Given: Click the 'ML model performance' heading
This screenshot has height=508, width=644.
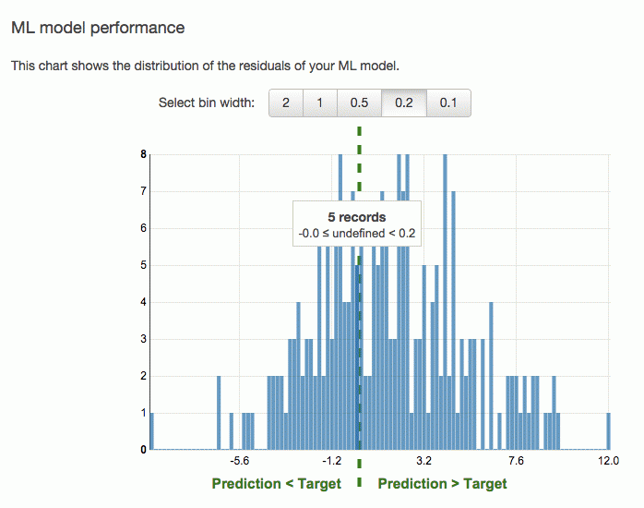Looking at the screenshot, I should 98,28.
